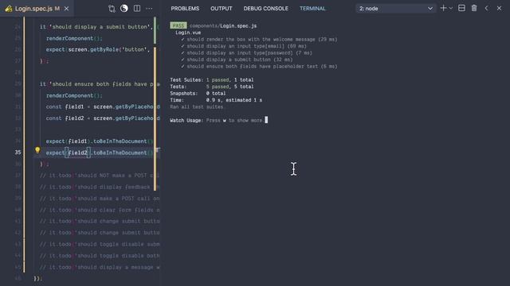This screenshot has height=286, width=510.
Task: Click 'Snapshots: 0 total' line
Action: [x=198, y=94]
